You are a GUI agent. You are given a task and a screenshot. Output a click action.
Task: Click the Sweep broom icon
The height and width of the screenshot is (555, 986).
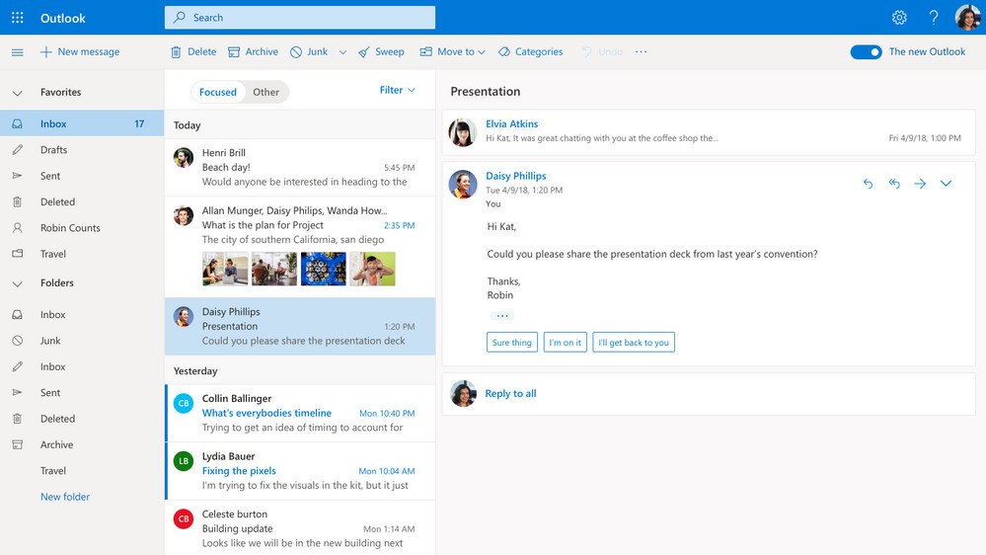[364, 52]
